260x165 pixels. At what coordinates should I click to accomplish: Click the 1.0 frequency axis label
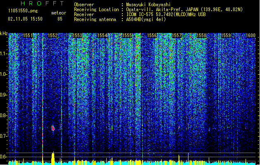[x=4, y=74]
